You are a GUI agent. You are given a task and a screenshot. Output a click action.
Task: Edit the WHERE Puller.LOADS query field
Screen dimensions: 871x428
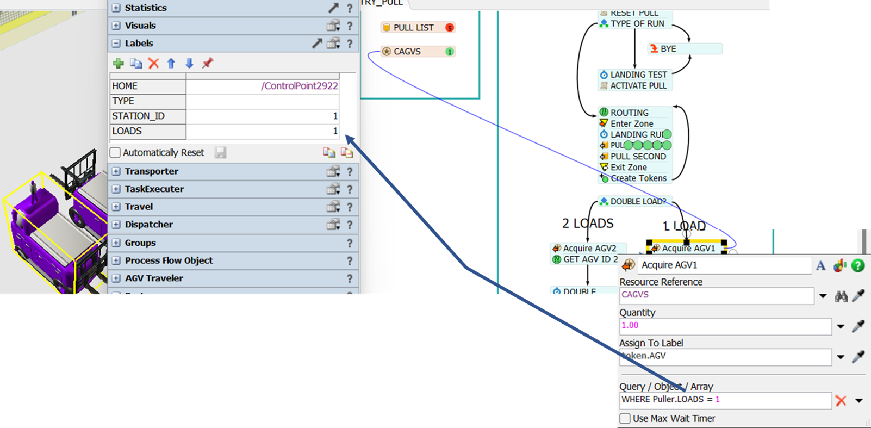tap(725, 400)
